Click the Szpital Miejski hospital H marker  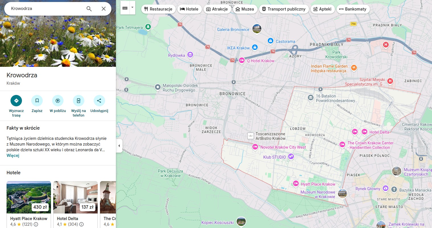click(390, 81)
